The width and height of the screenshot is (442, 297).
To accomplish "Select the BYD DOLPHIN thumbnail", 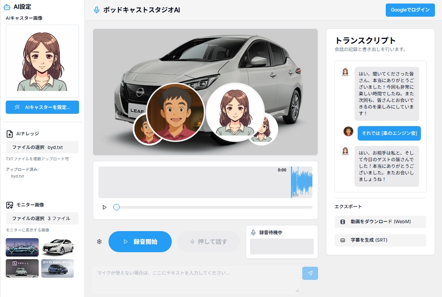I will [58, 268].
